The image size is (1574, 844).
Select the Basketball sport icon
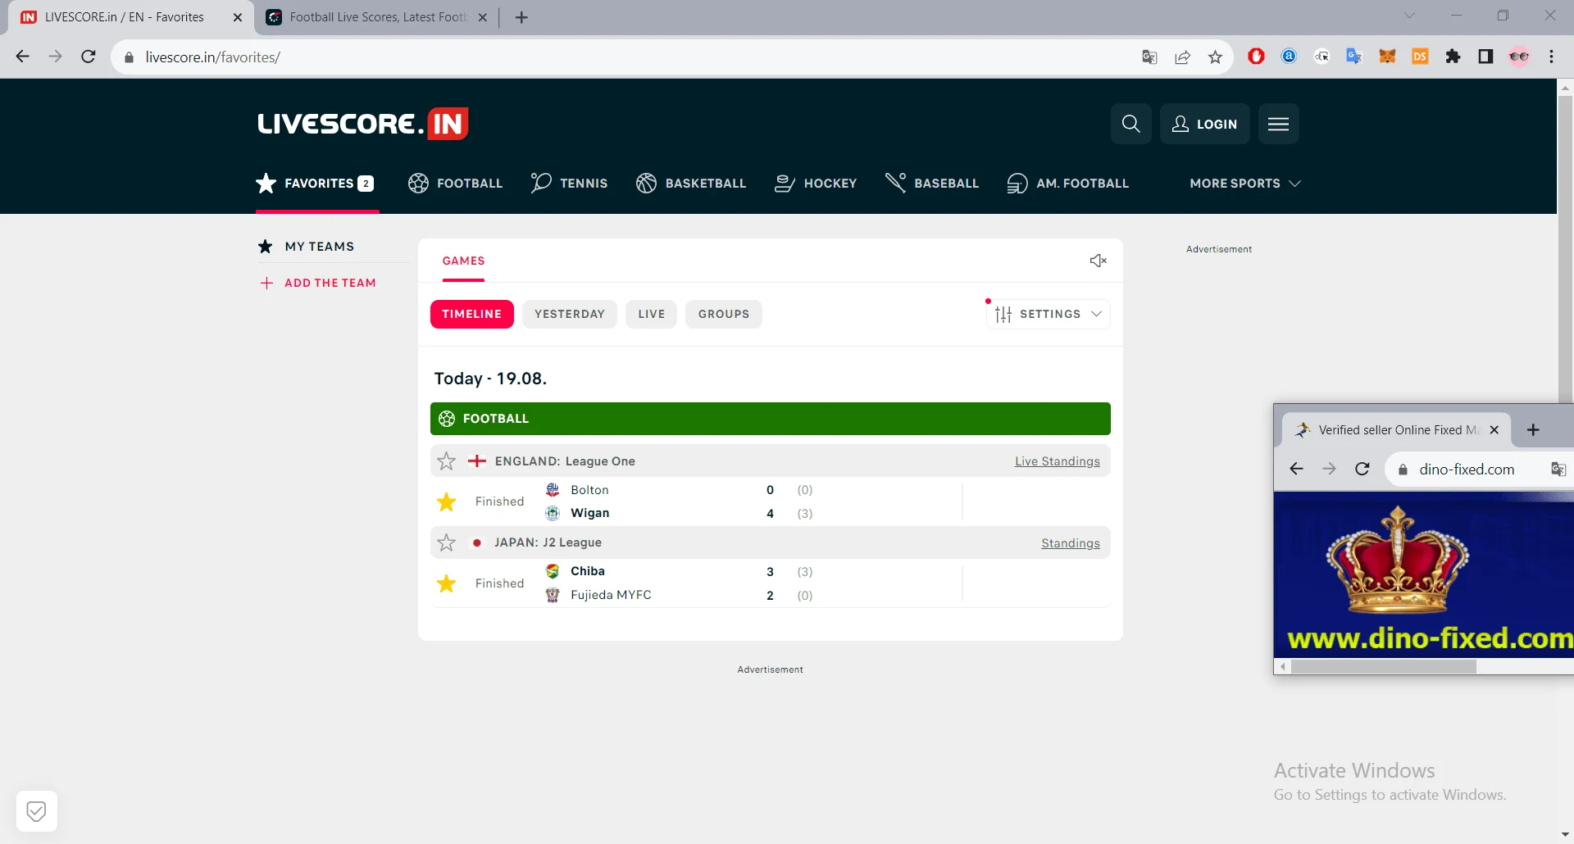tap(647, 183)
